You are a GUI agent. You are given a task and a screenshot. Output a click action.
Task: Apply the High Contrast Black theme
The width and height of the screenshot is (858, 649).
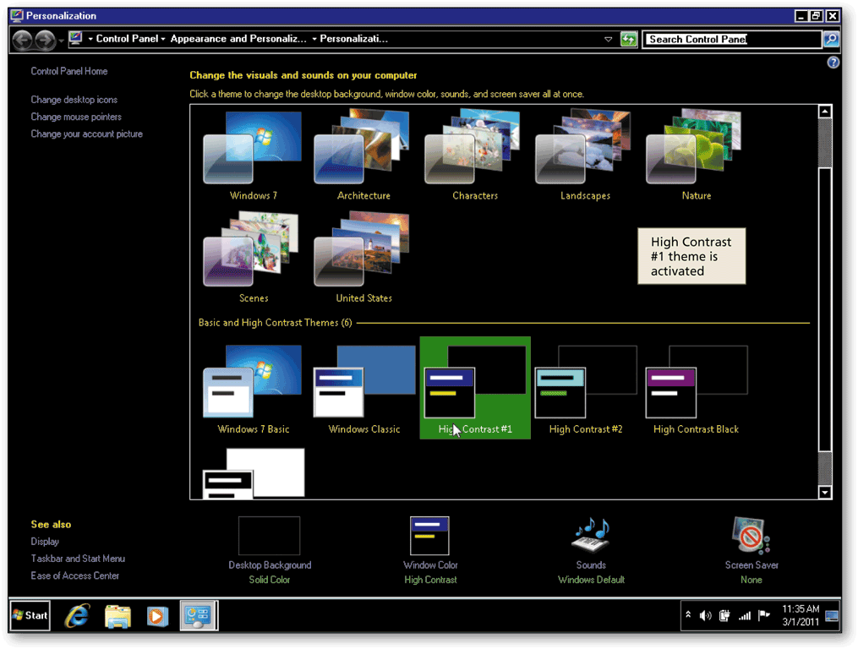(x=696, y=390)
